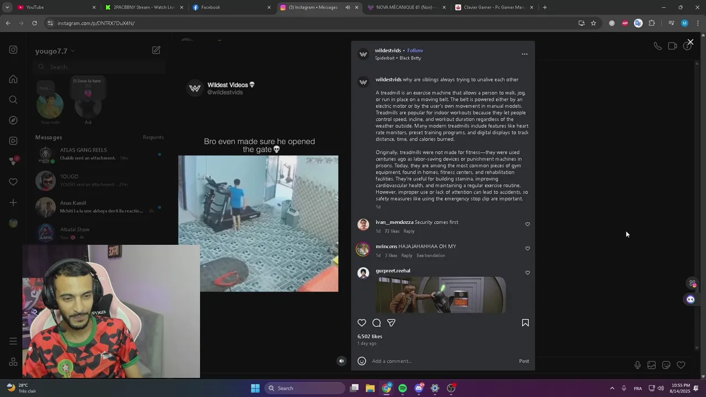Viewport: 706px width, 397px height.
Task: Open message Requests
Action: [x=153, y=137]
